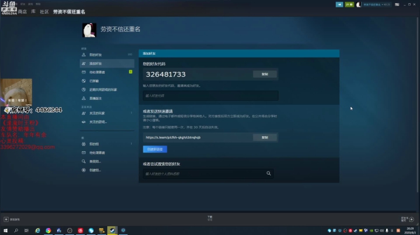420x235 pixels.
Task: Click the profile name 劳资不信还重名 heading
Action: (120, 29)
